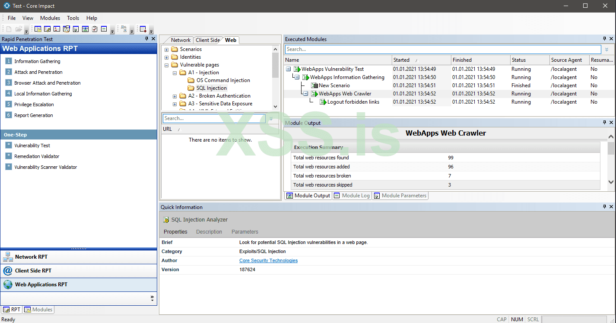Image resolution: width=616 pixels, height=323 pixels.
Task: Run the one-step Vulnerability Test
Action: 32,146
